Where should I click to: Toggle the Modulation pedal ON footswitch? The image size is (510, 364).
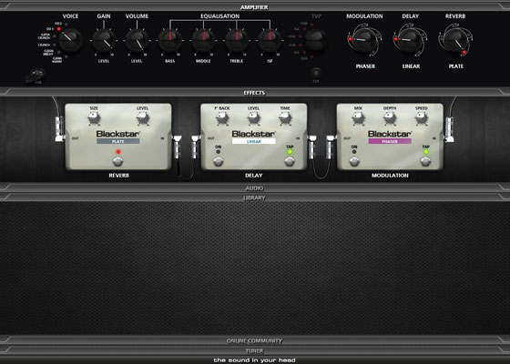coord(354,161)
